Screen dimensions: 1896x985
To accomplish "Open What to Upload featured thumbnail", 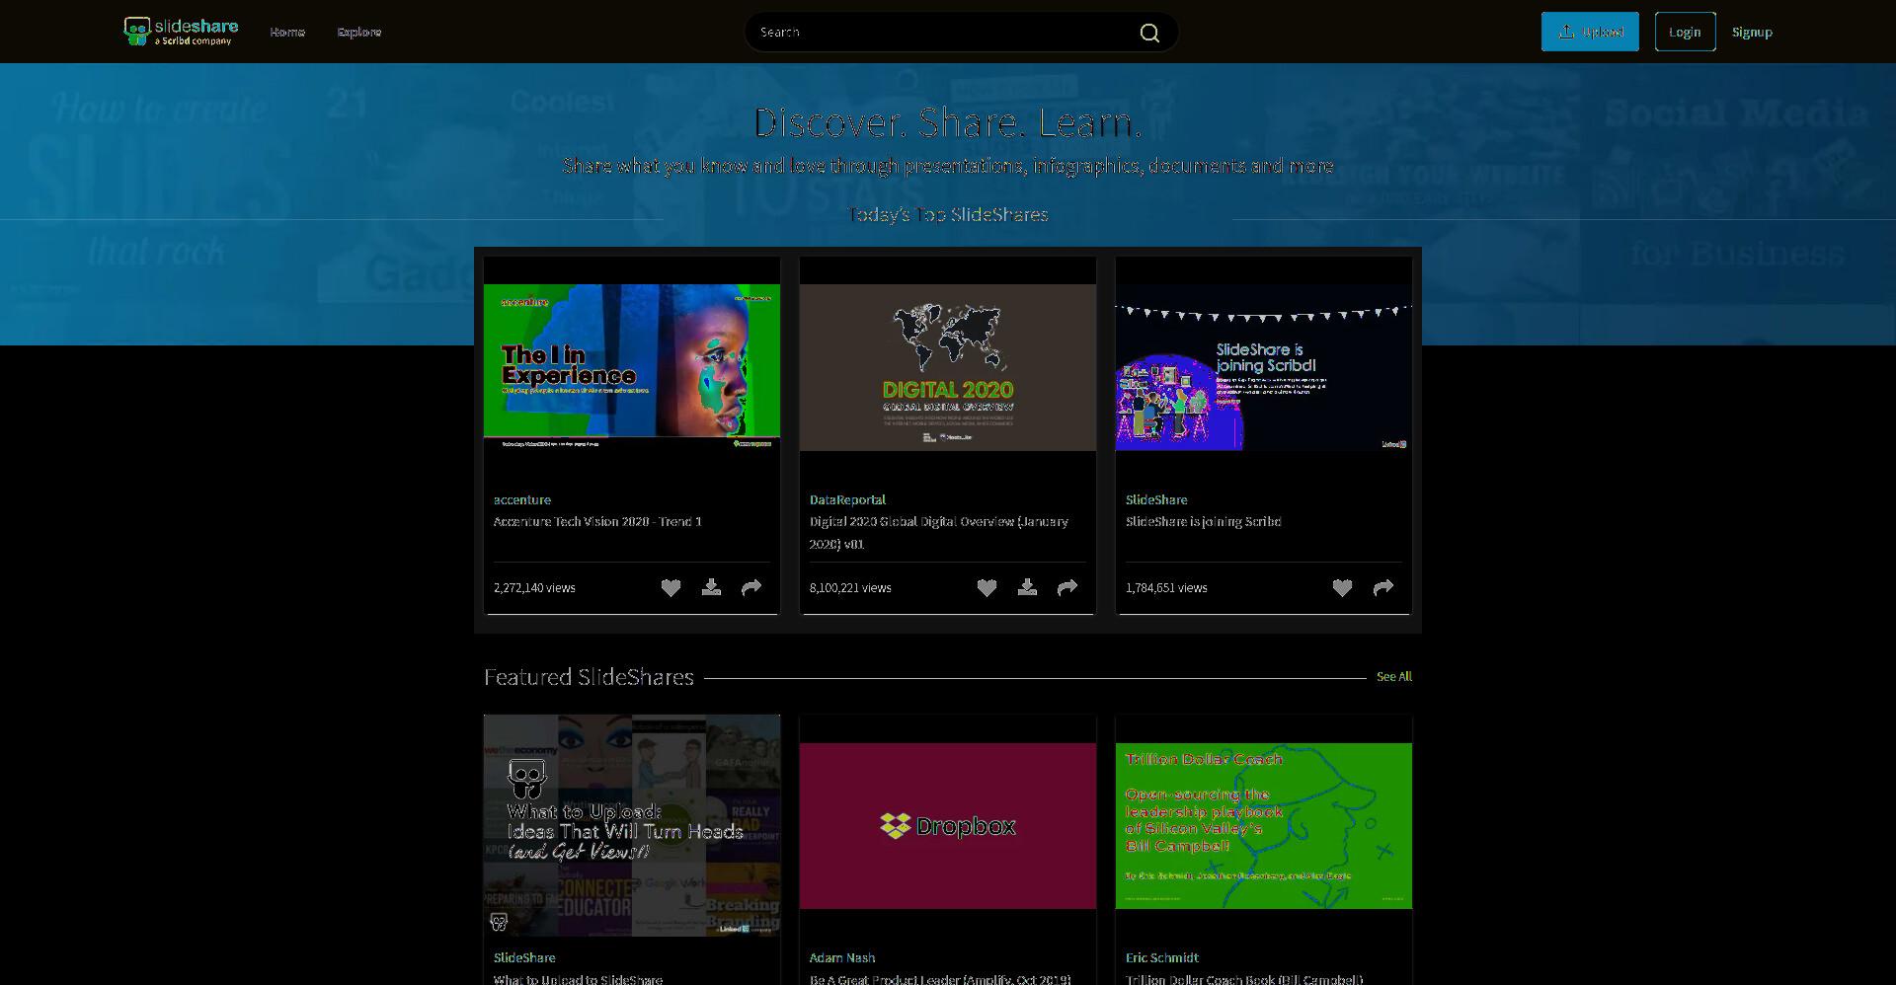I will [x=632, y=825].
